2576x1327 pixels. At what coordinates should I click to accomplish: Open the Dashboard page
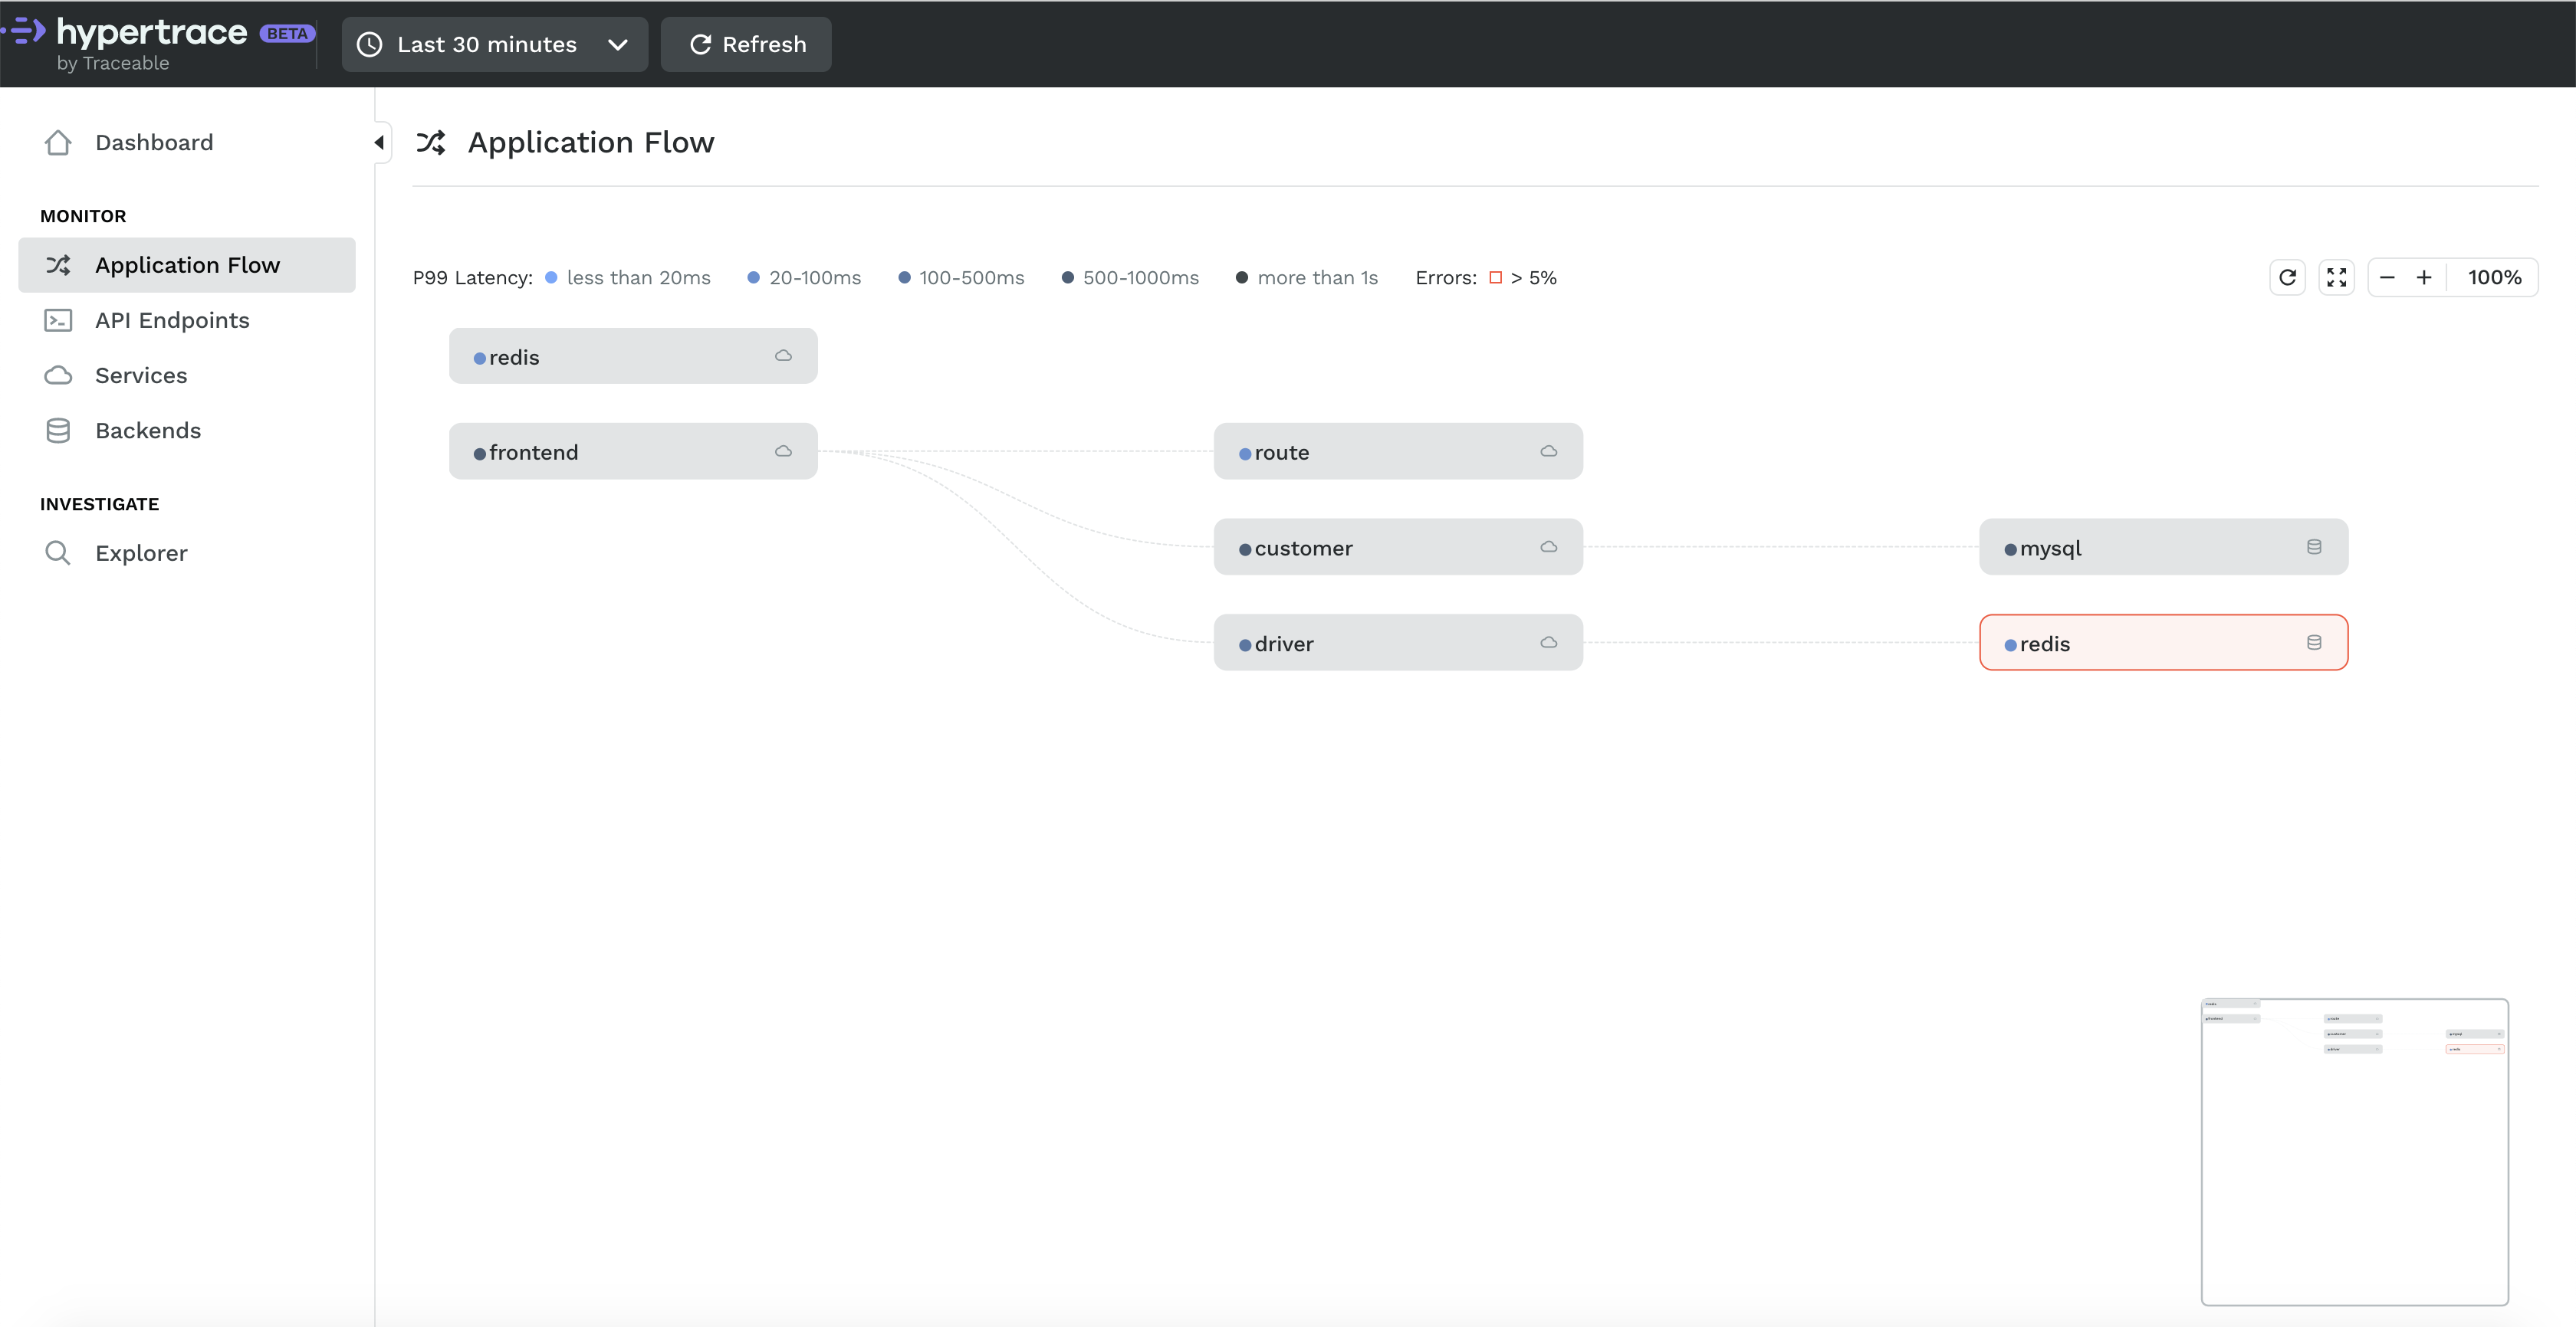(153, 143)
